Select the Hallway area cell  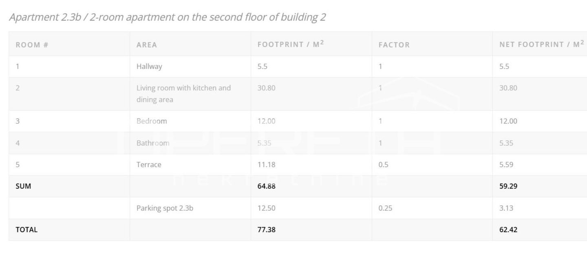[149, 66]
